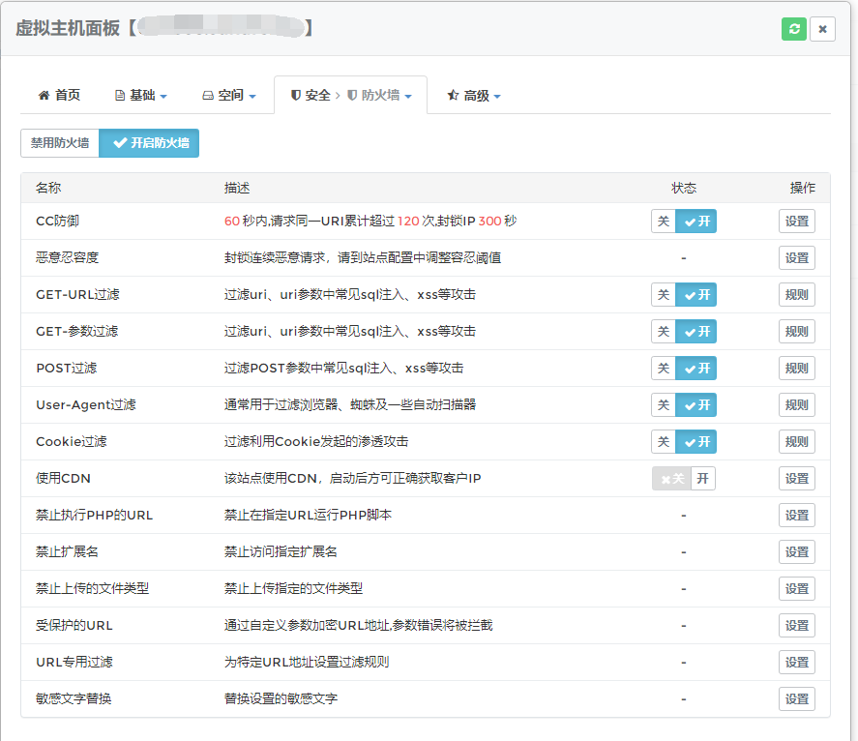Expand the 空间 dropdown caret
Viewport: 858px width, 741px height.
point(252,97)
